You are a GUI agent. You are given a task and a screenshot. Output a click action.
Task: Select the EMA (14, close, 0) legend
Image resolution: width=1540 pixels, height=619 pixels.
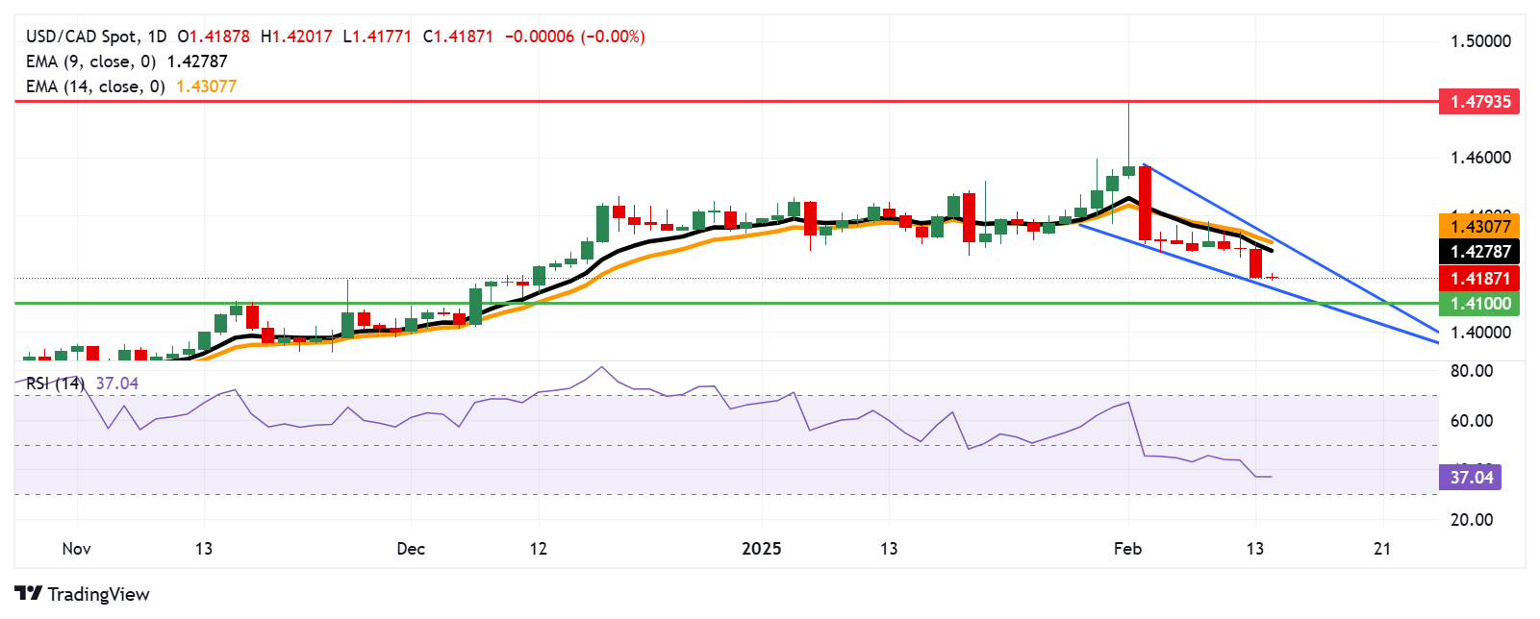point(94,87)
